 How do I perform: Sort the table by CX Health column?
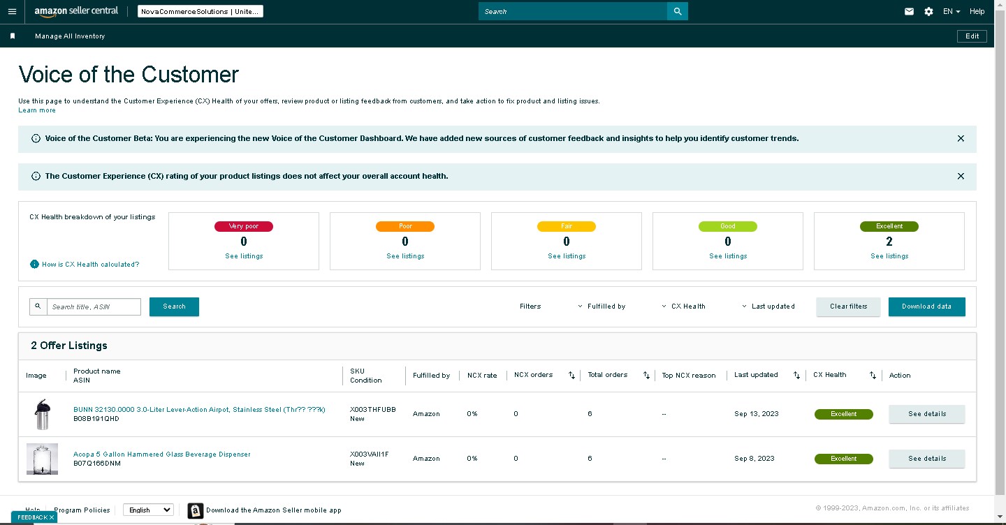tap(873, 376)
